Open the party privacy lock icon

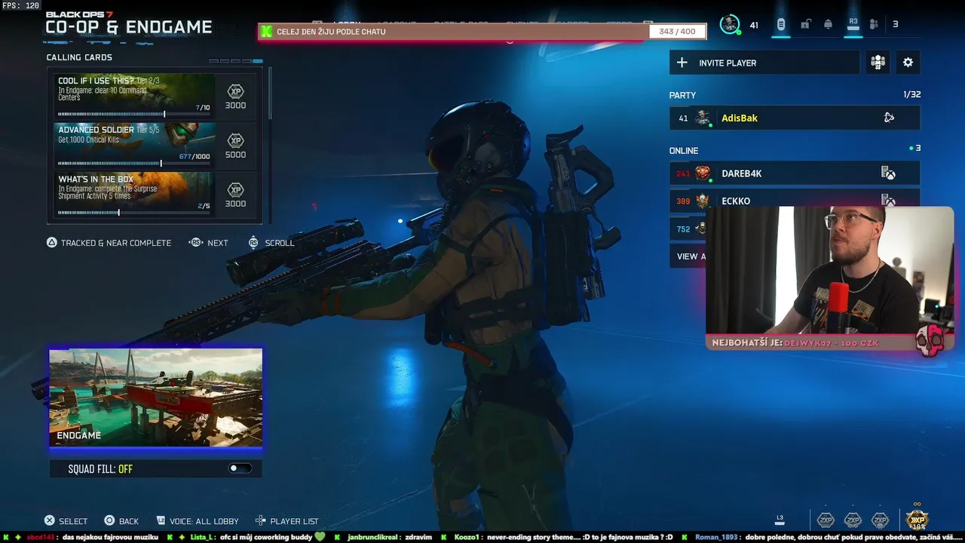[x=805, y=24]
